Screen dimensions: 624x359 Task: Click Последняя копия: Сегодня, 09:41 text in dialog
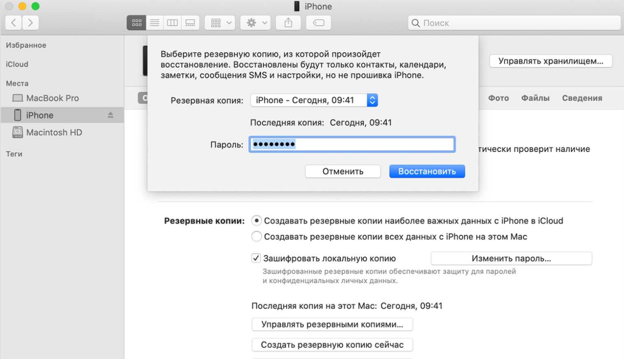[x=321, y=122]
